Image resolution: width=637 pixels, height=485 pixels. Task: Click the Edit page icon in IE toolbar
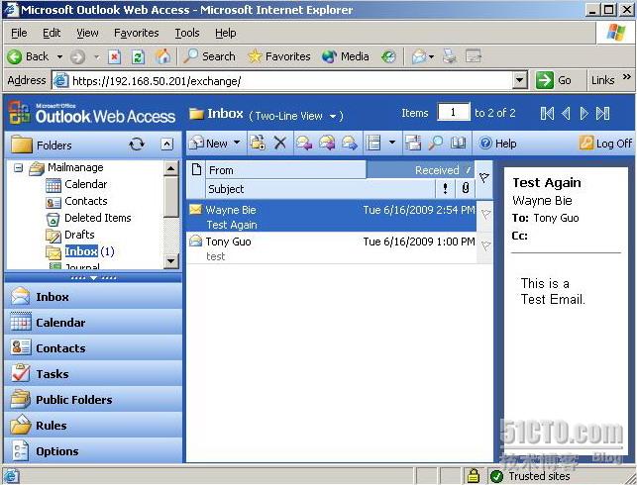474,56
